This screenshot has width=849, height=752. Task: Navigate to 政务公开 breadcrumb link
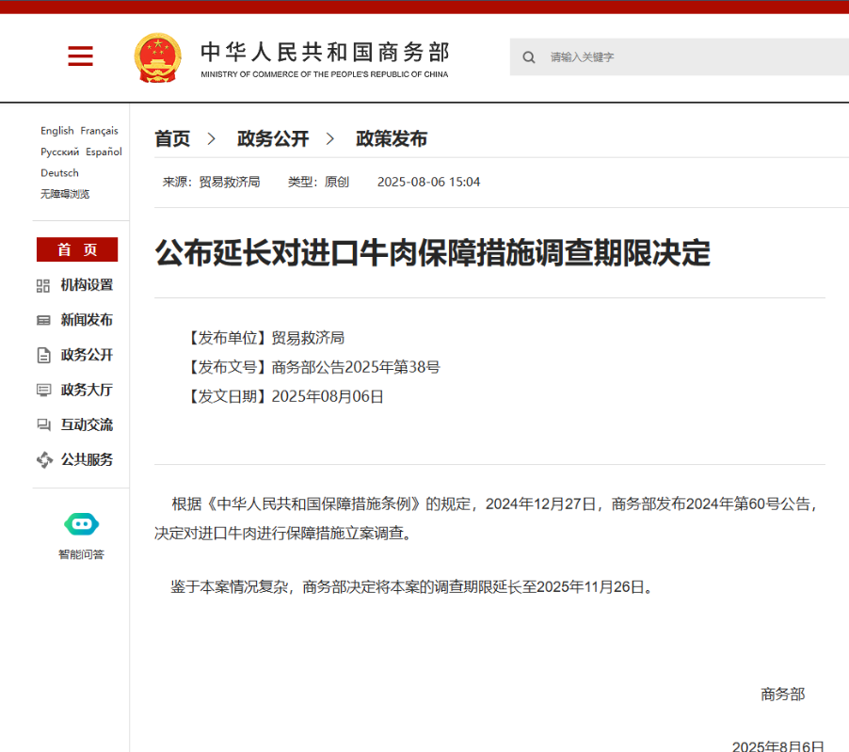click(x=273, y=139)
